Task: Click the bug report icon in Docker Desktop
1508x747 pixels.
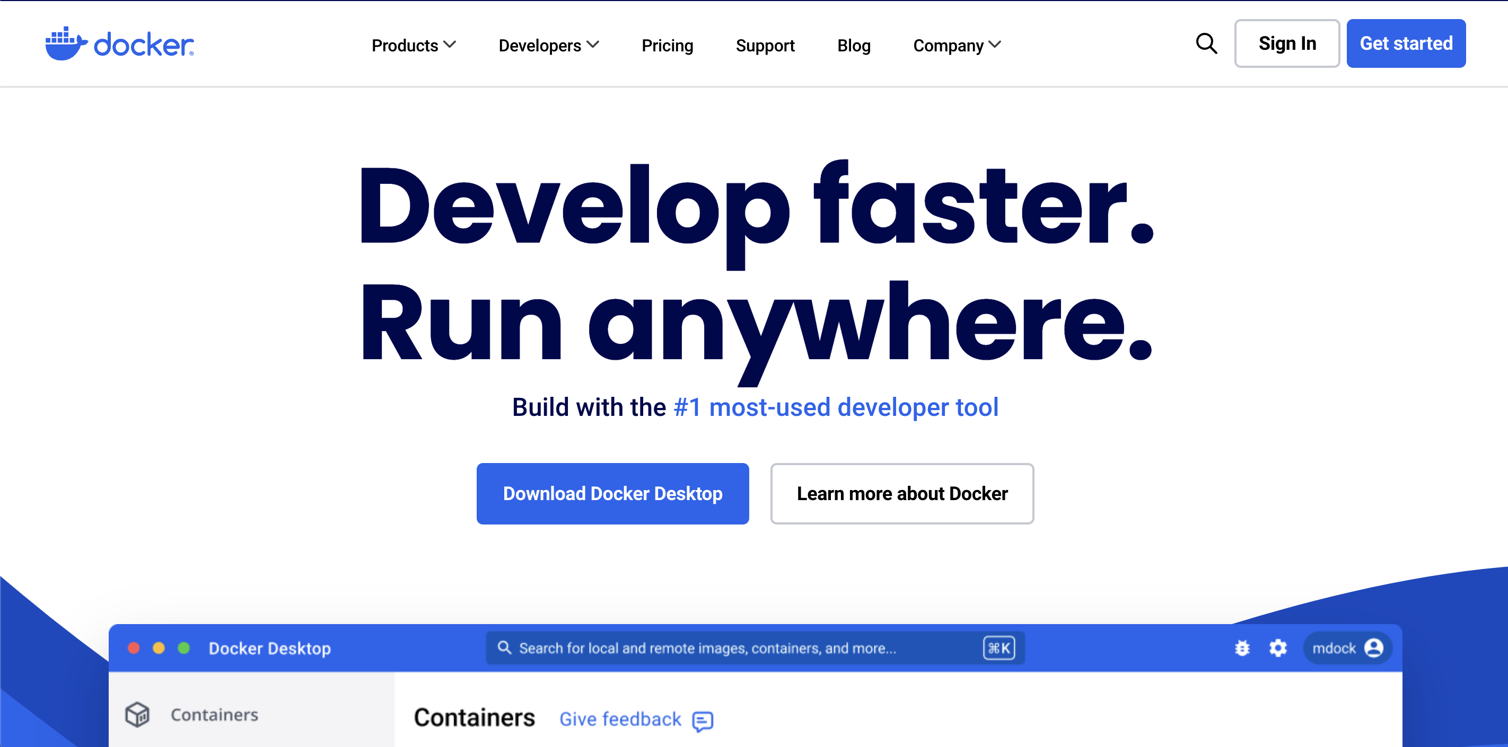Action: click(x=1242, y=647)
